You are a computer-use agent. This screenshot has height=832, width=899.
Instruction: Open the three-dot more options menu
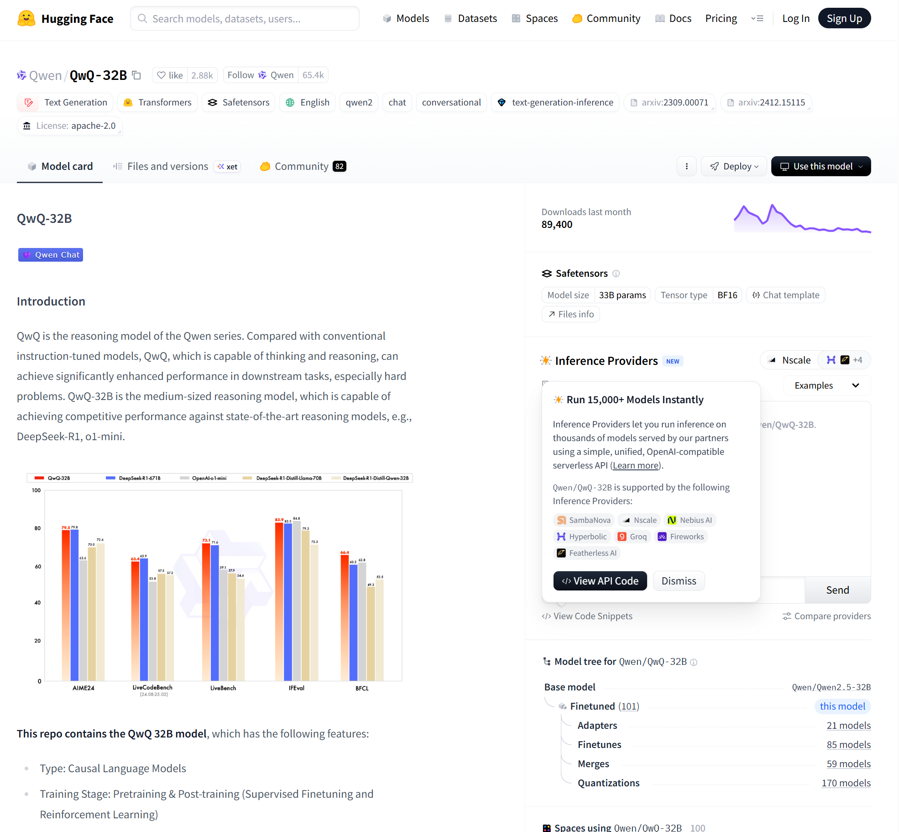tap(686, 166)
